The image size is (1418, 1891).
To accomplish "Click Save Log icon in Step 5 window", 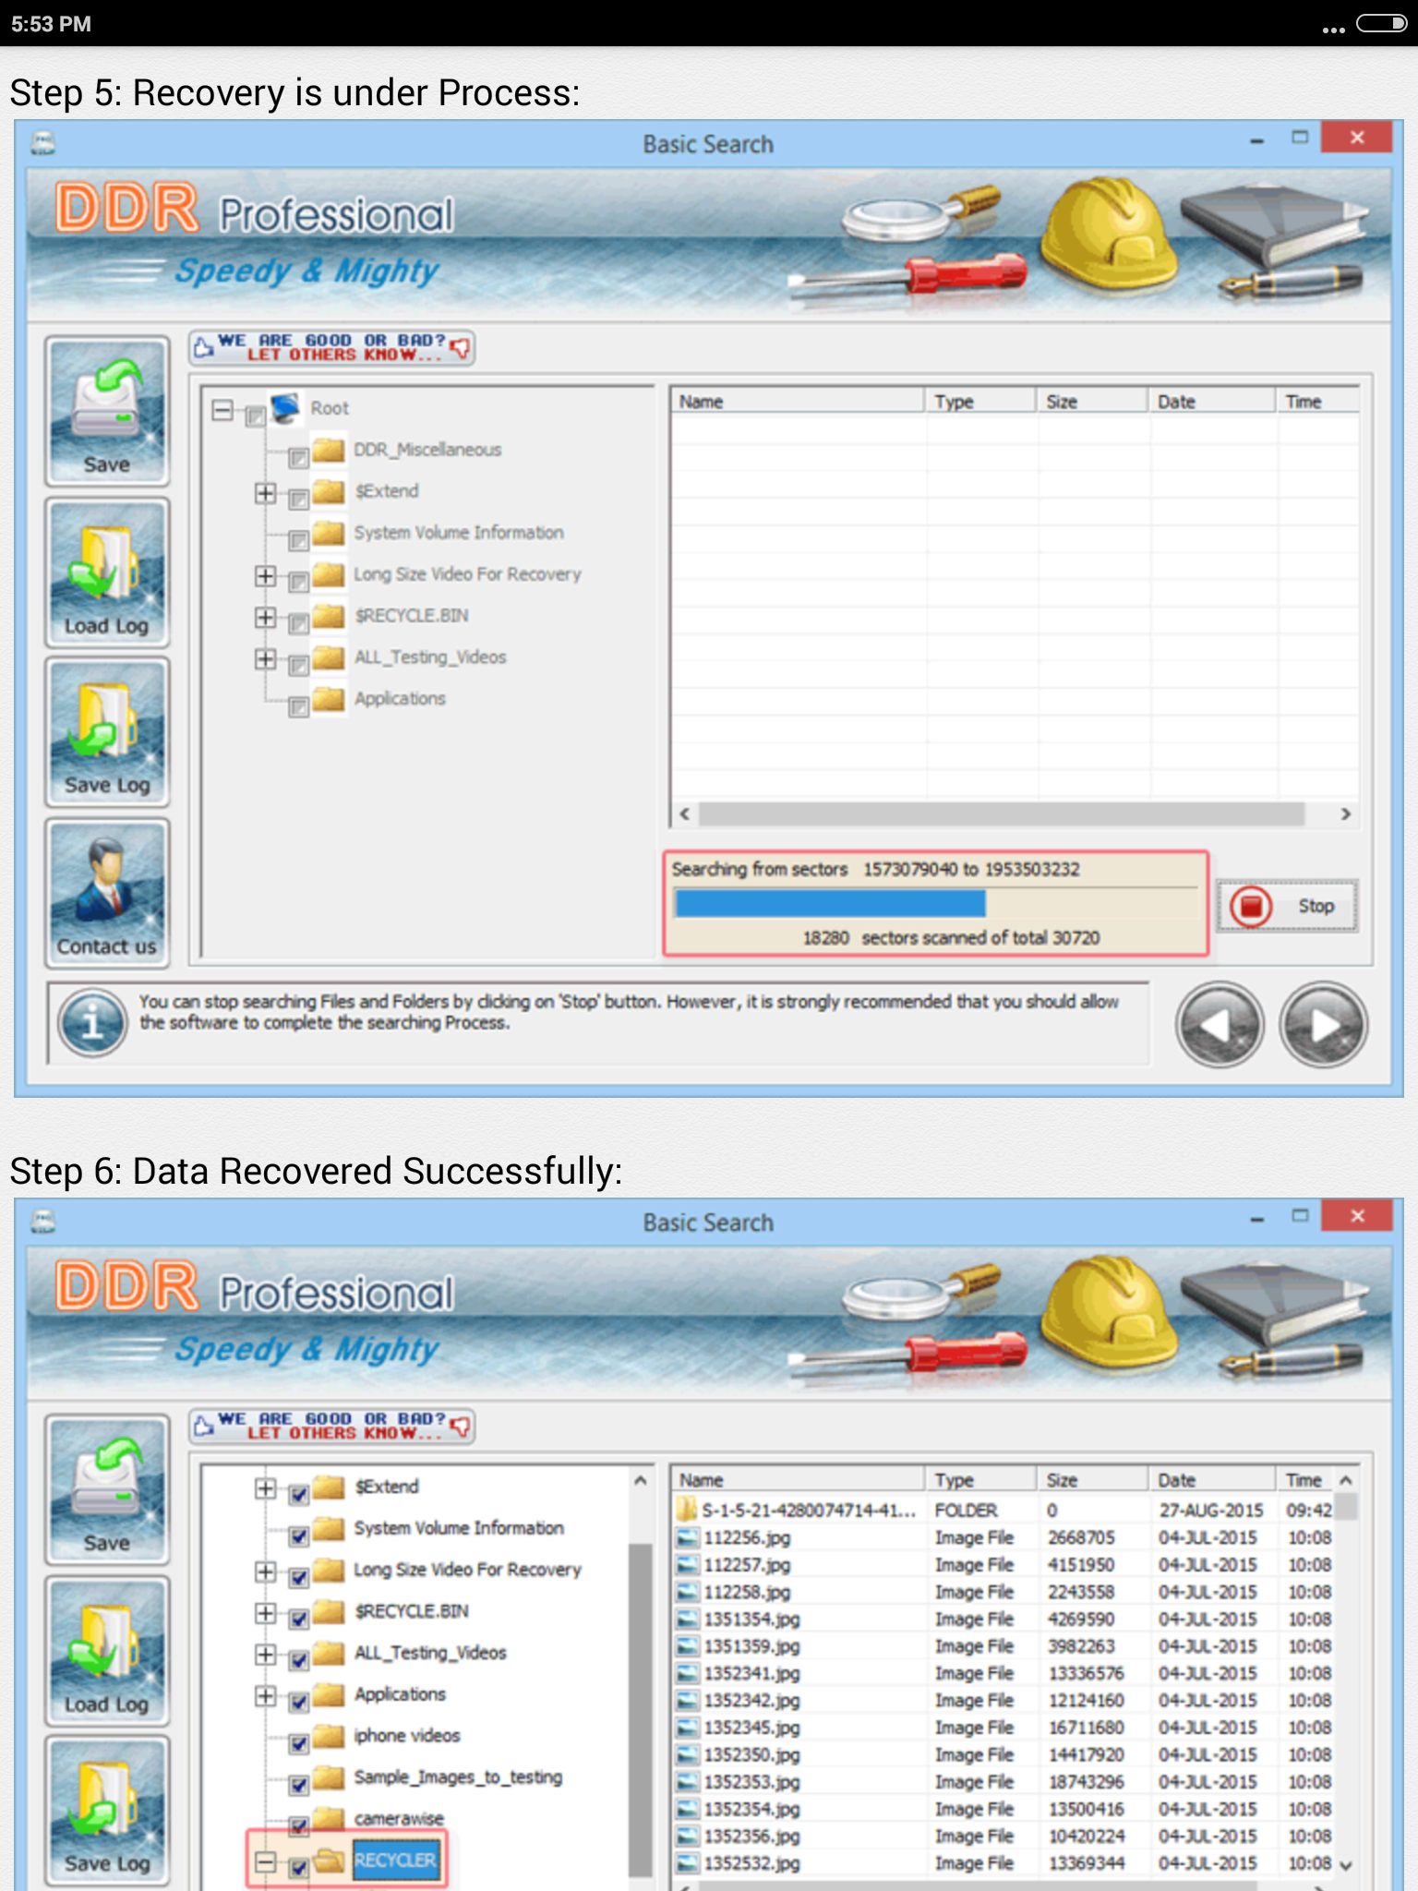I will pyautogui.click(x=107, y=732).
